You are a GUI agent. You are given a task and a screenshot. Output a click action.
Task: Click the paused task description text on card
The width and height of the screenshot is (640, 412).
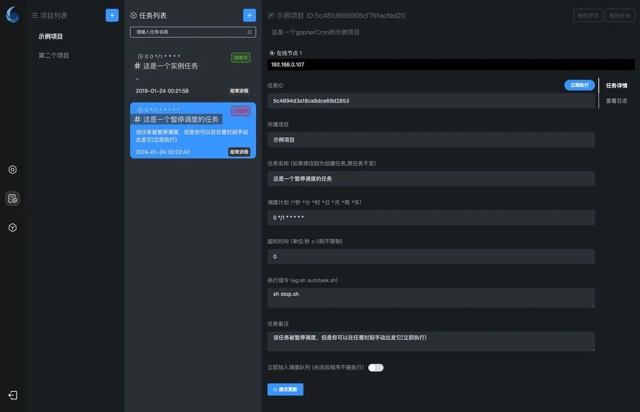pyautogui.click(x=192, y=136)
